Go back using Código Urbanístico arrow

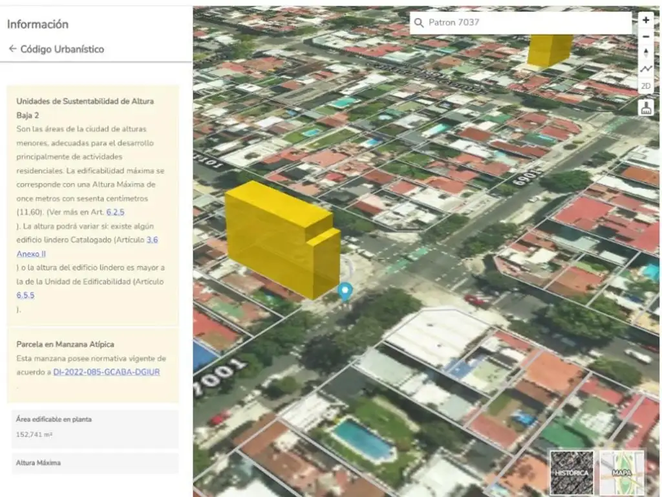[12, 49]
